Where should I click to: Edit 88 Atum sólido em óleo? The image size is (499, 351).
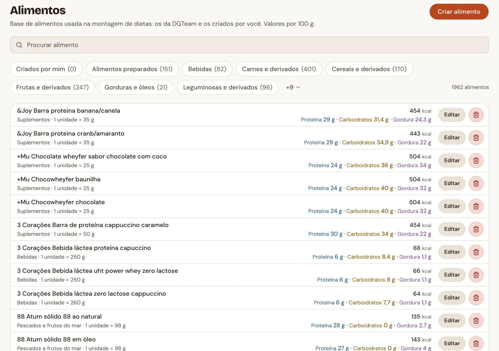[452, 343]
